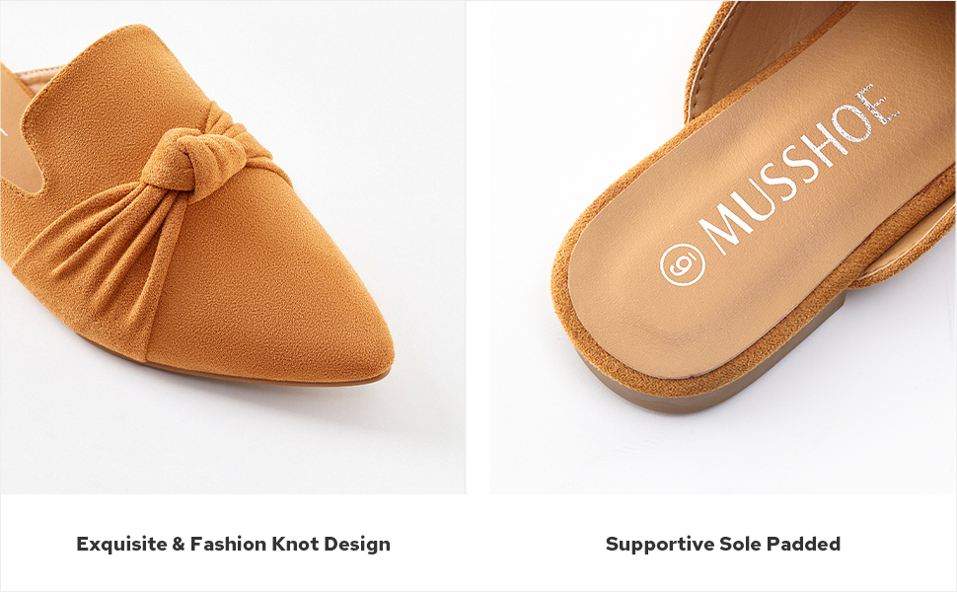Click the circular MUSSHOE logo emblem
This screenshot has width=957, height=592.
point(683,264)
